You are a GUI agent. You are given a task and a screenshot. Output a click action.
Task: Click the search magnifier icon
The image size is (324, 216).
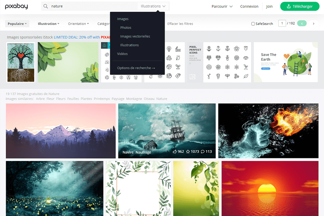point(45,6)
